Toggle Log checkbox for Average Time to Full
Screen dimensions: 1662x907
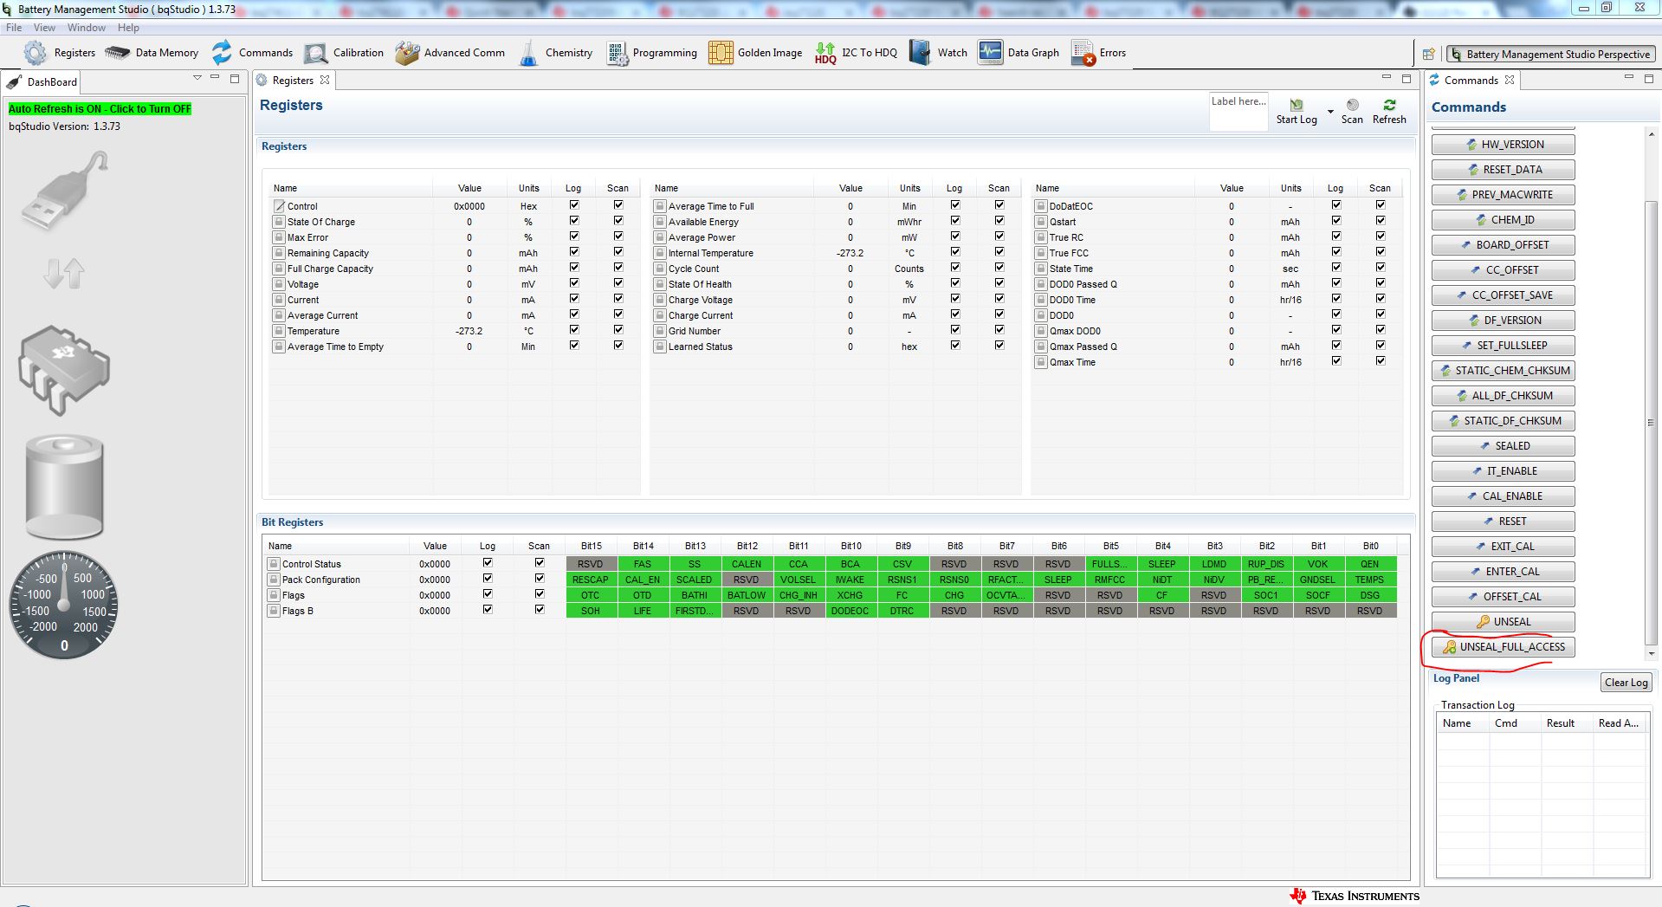pos(955,205)
